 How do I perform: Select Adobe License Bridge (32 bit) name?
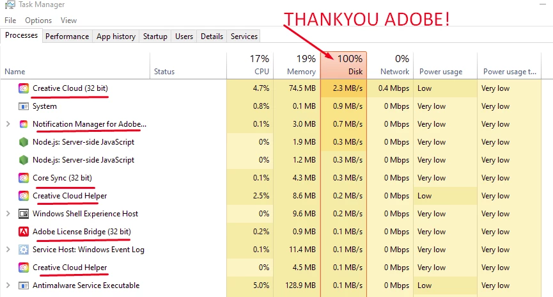click(81, 232)
